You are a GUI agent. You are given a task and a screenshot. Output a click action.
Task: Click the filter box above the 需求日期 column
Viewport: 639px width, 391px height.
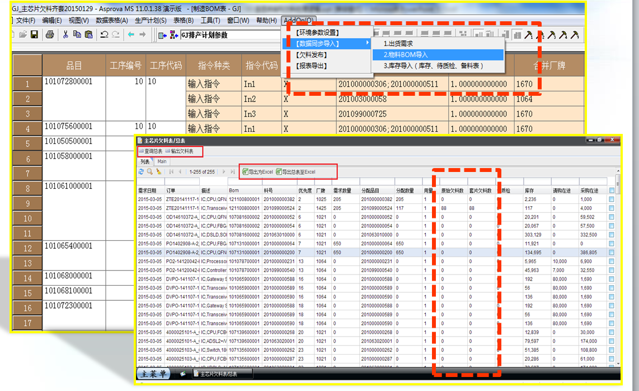click(x=151, y=181)
